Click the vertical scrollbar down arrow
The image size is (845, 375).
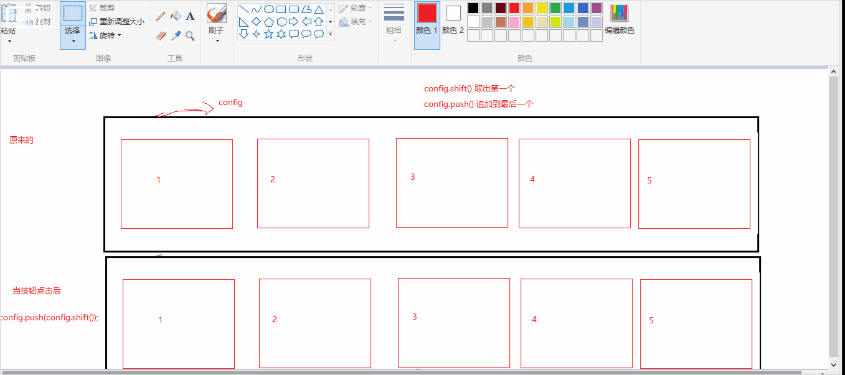(x=834, y=364)
